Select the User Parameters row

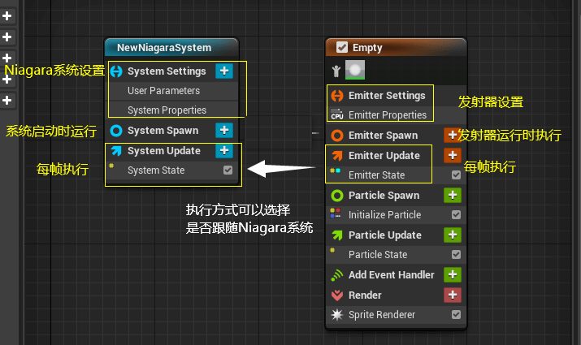click(173, 91)
